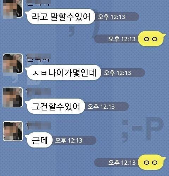Click blurred sender name above "라고 말할수있어" bubble
This screenshot has width=169, height=176.
point(38,3)
